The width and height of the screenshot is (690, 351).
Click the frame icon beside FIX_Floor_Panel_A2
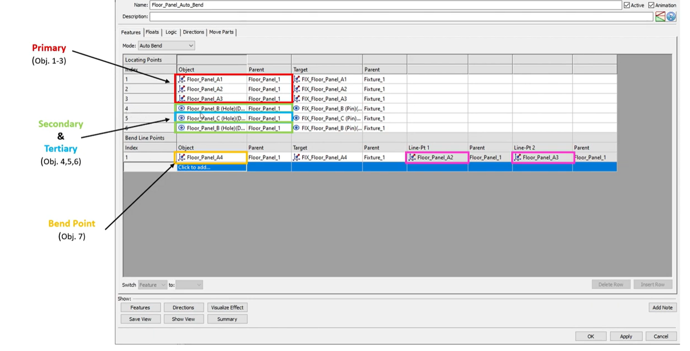[296, 89]
